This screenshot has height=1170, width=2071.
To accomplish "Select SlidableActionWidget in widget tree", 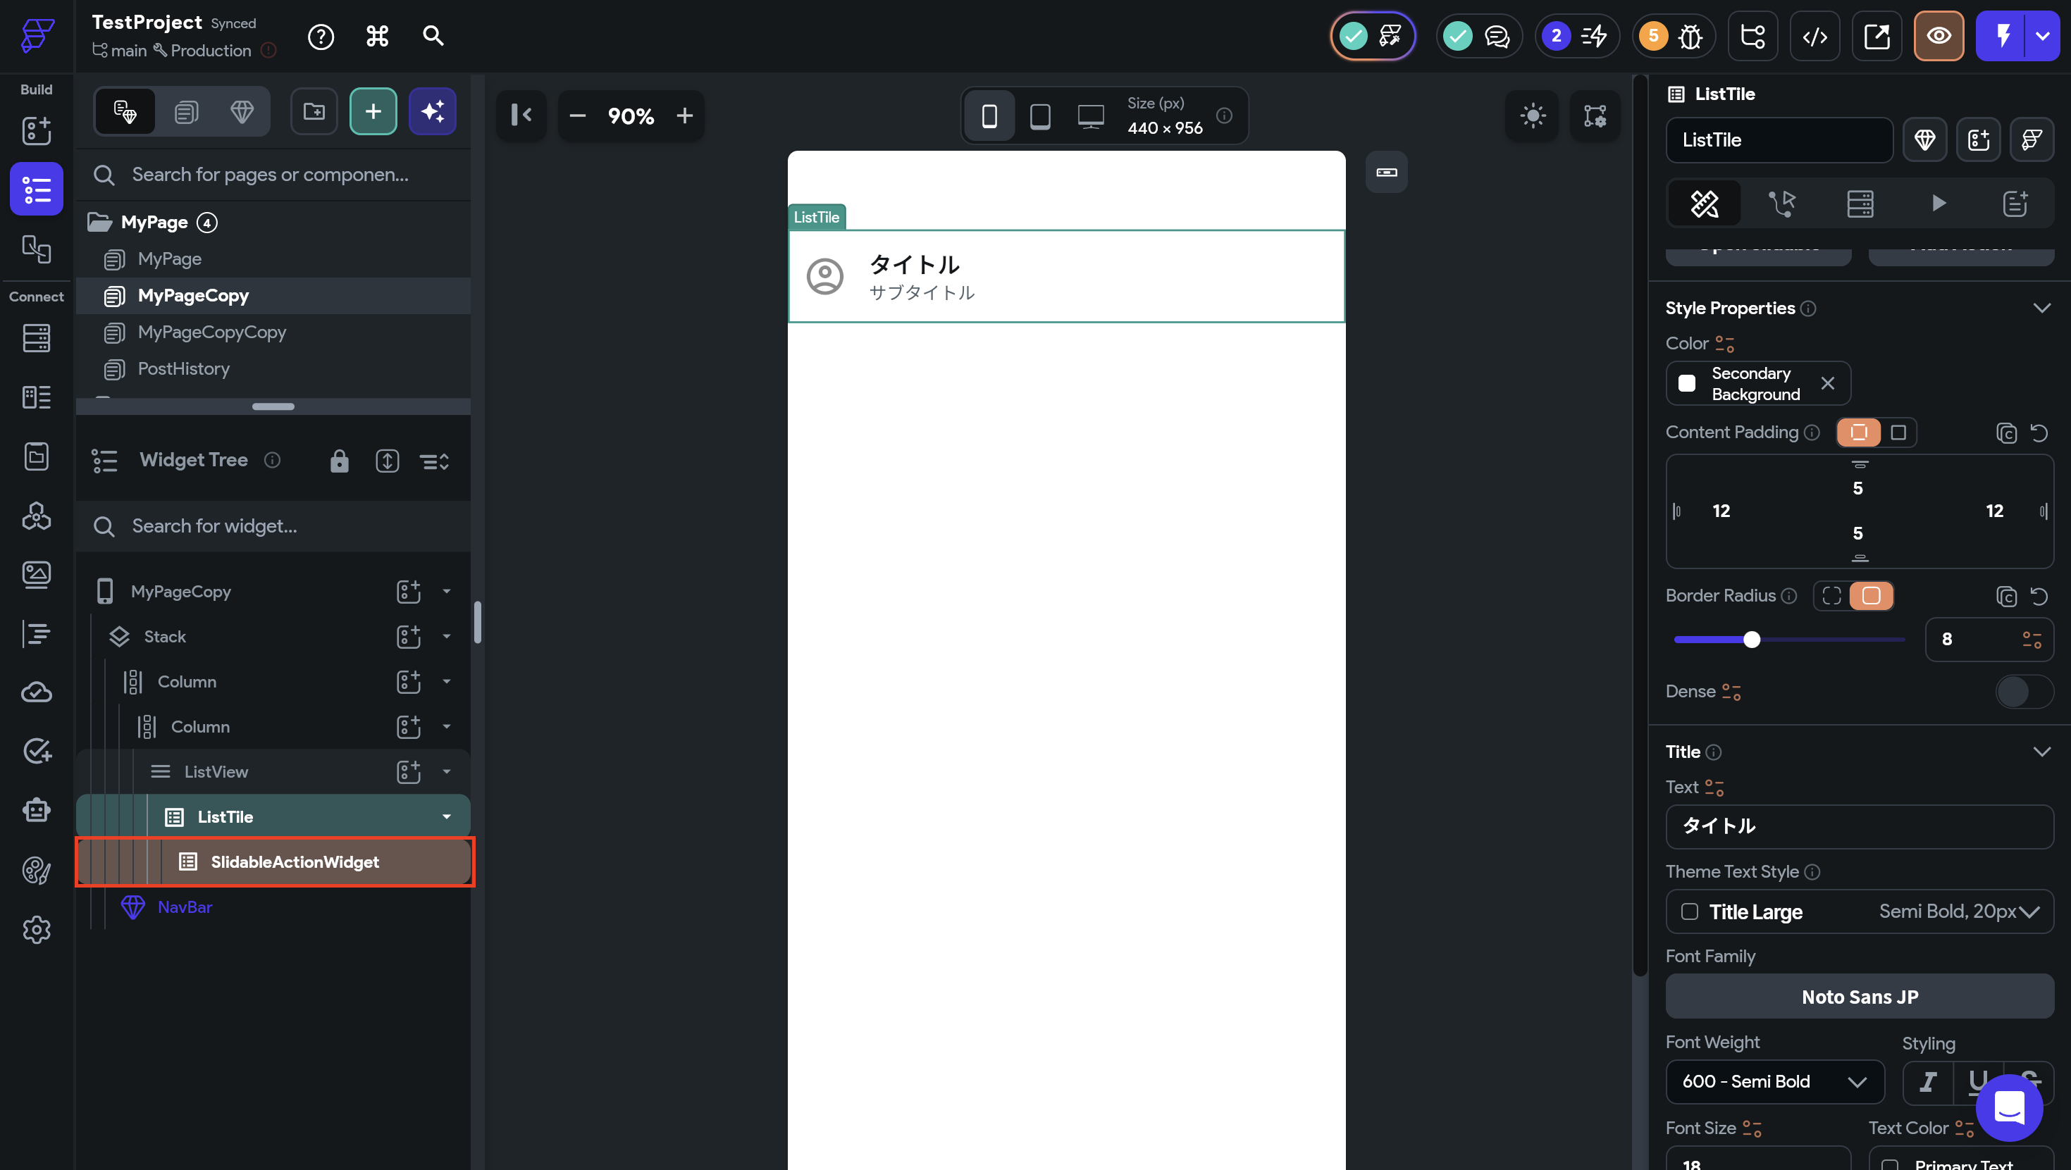I will pos(295,862).
